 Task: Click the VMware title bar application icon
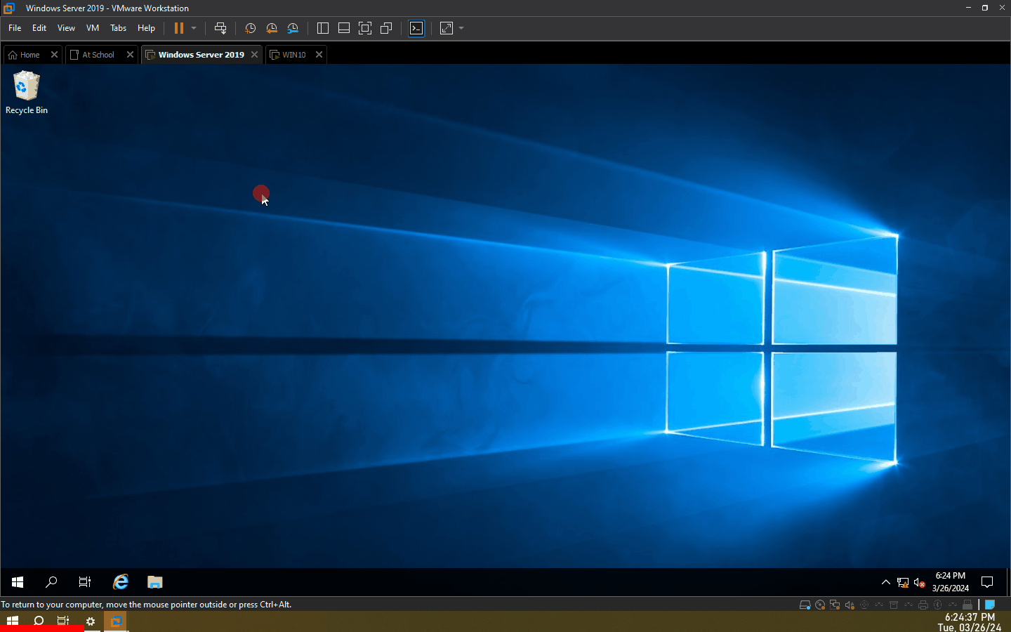coord(9,8)
